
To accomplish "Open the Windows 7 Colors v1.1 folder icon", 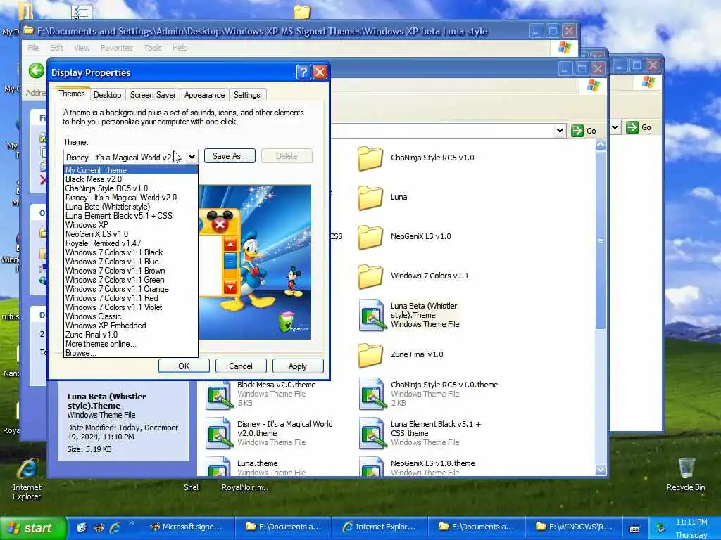I will (x=370, y=276).
